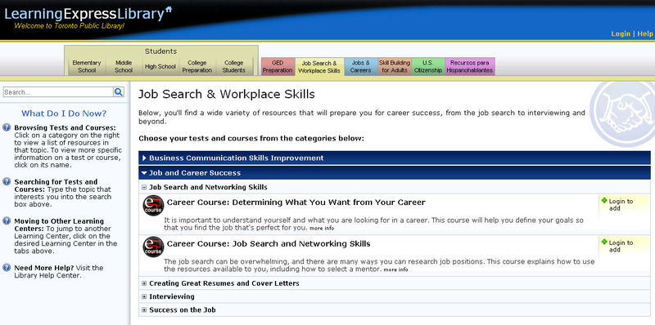Viewport: 655px width, 325px height.
Task: Click e-course icon for Determining What You Want
Action: click(153, 206)
